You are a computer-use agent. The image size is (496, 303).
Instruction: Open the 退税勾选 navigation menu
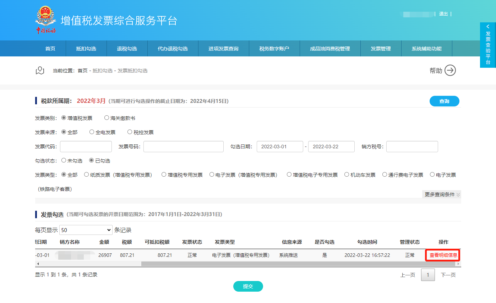pos(127,49)
